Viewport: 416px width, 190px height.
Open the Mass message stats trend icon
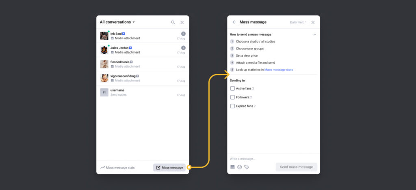tap(102, 167)
